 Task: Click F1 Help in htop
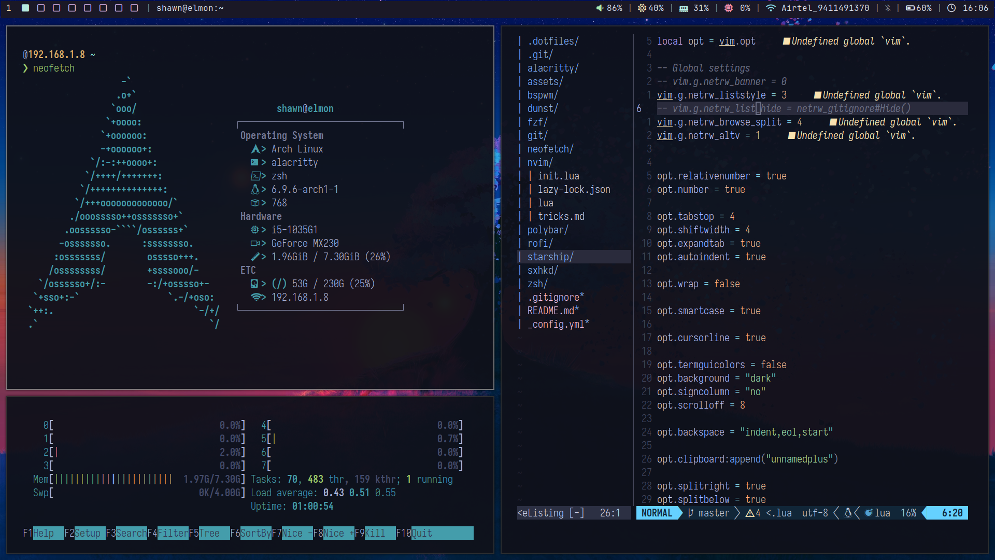(x=44, y=533)
